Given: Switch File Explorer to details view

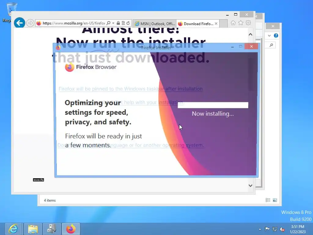Looking at the screenshot, I should tap(268, 200).
